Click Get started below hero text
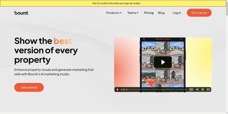This screenshot has height=114, width=228. 29,87
